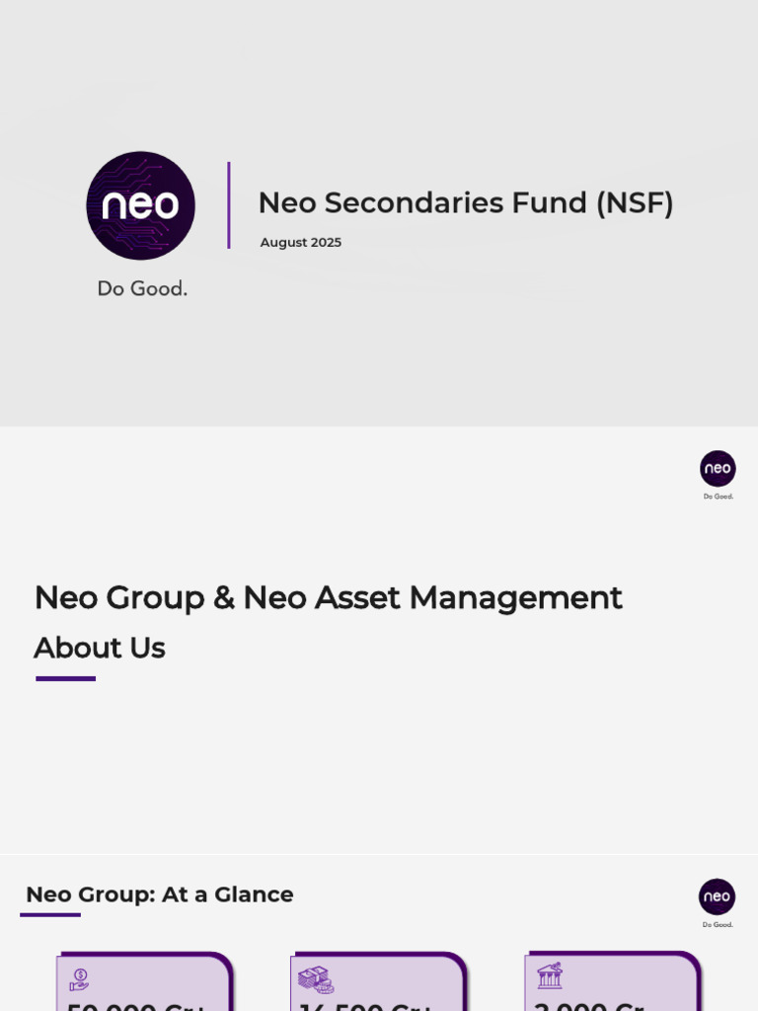The height and width of the screenshot is (1011, 758).
Task: Click the purple vertical divider on cover
Action: [x=229, y=205]
